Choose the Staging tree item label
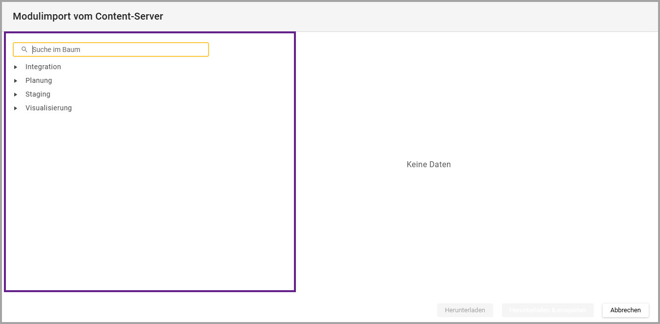The height and width of the screenshot is (324, 660). tap(38, 94)
